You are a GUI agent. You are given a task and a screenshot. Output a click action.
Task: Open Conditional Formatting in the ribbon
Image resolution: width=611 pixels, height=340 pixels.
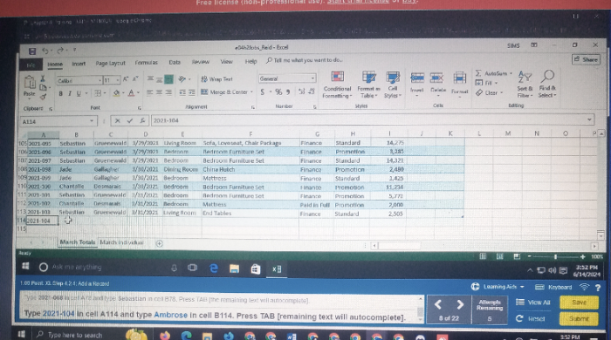(x=338, y=85)
